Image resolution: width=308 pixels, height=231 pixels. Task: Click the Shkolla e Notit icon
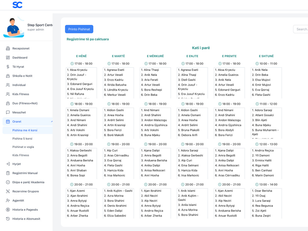pos(8,76)
